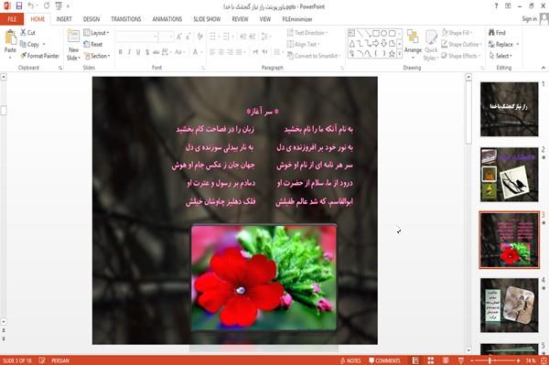Viewport: 549px width, 365px height.
Task: Center align the text
Action: tap(221, 52)
